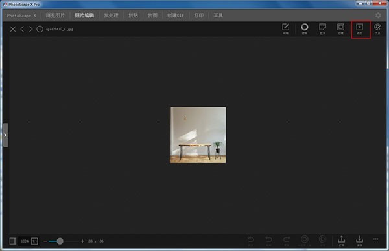Toggle the compare split-view icon
389x251 pixels.
[13, 241]
